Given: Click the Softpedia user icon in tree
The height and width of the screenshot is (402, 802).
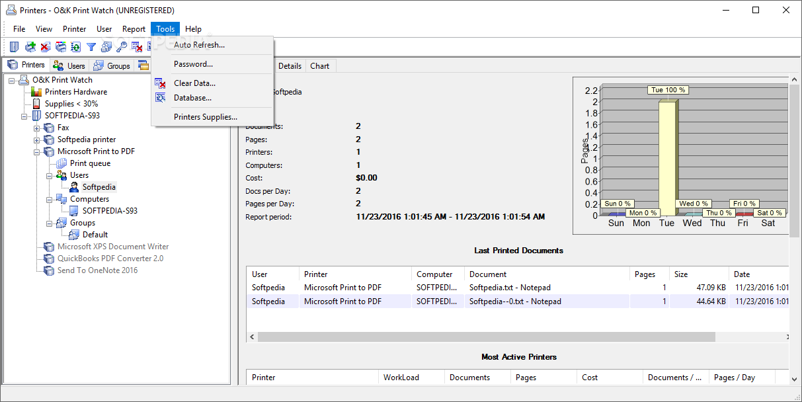Looking at the screenshot, I should pyautogui.click(x=74, y=187).
